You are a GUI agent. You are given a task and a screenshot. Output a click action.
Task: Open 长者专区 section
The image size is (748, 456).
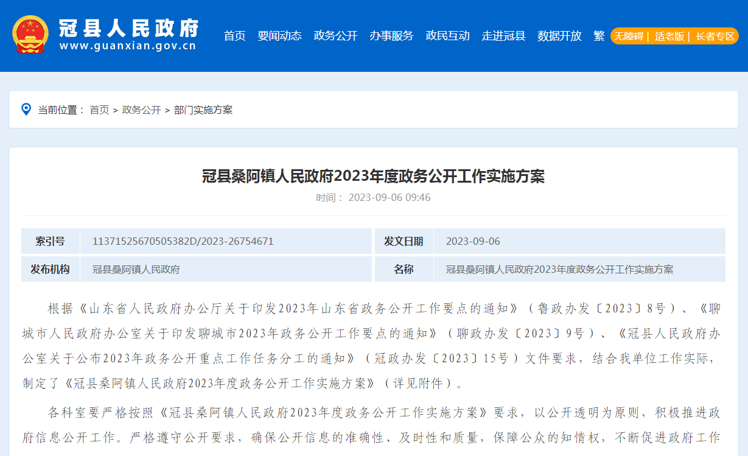(x=715, y=37)
